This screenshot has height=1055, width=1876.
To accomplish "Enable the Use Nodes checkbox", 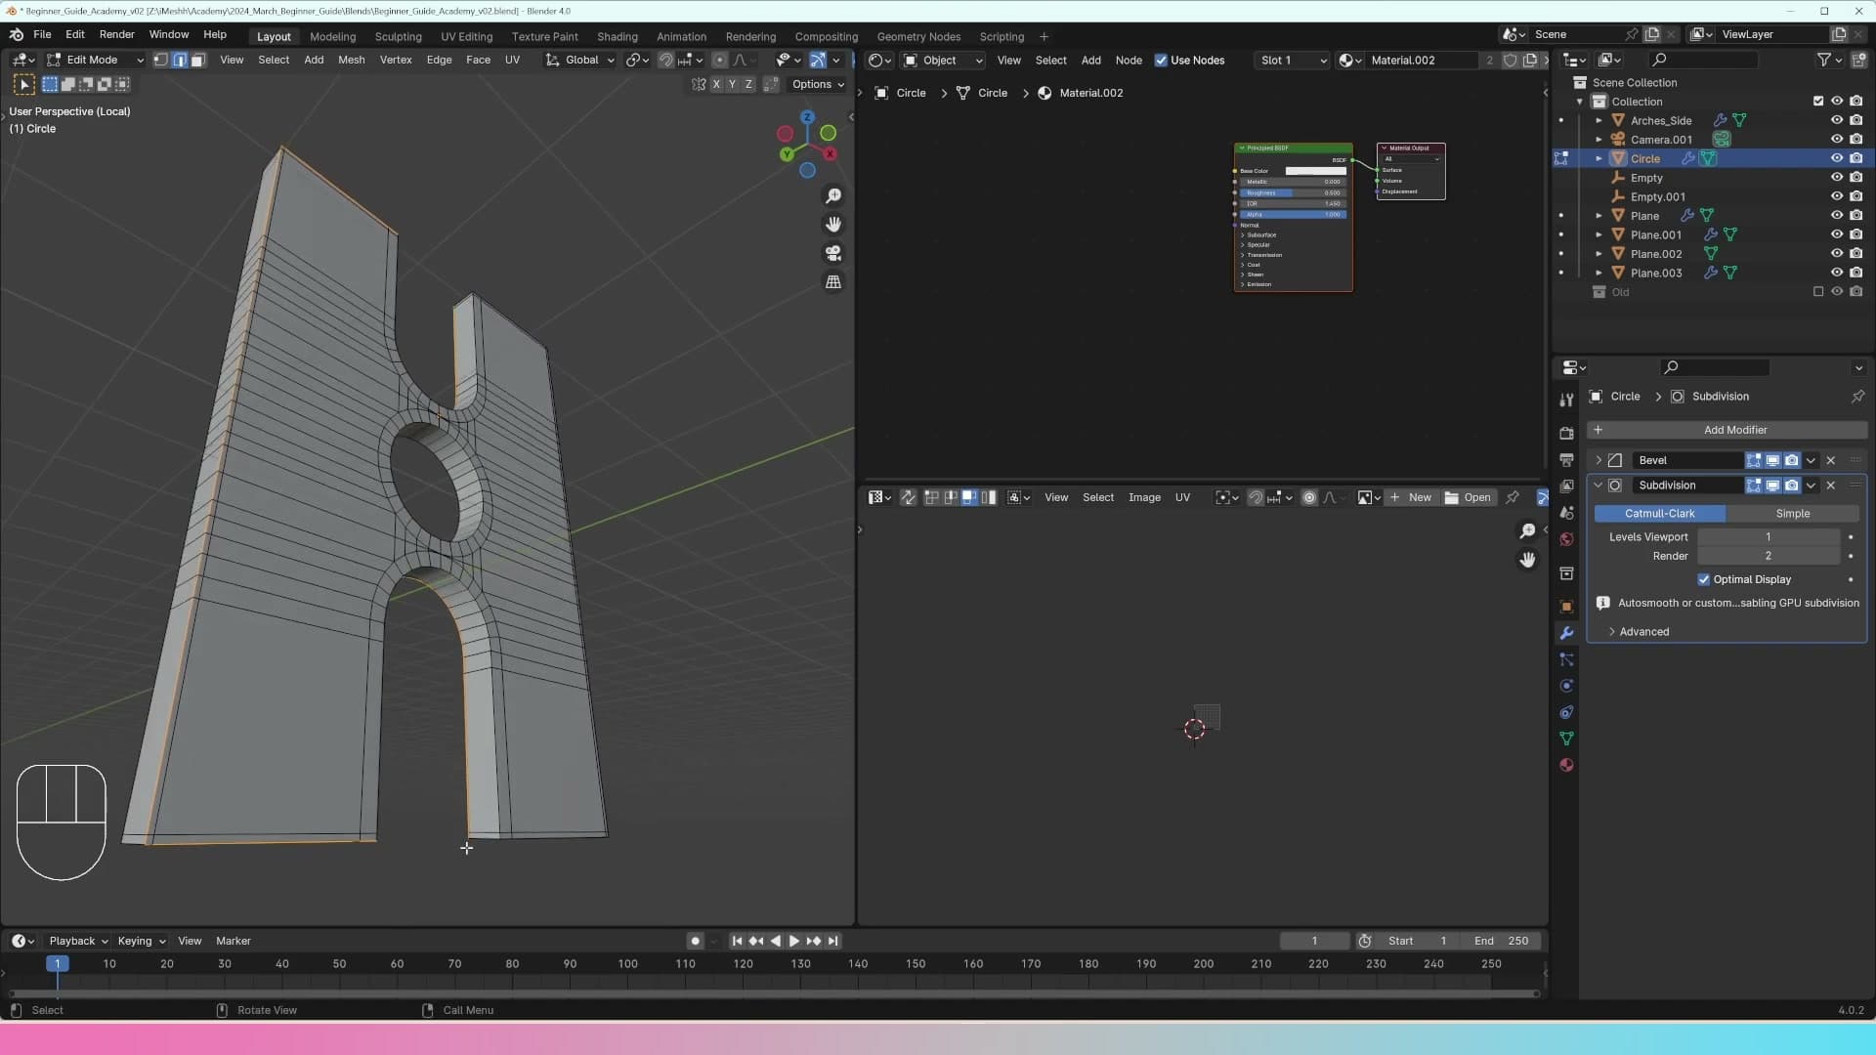I will (1161, 61).
